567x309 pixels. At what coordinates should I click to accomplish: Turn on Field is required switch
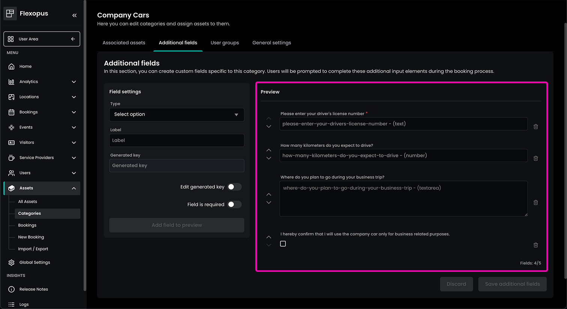pos(234,205)
